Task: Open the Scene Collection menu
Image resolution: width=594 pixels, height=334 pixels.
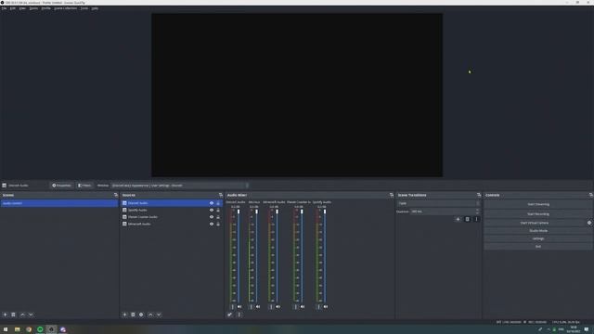Action: click(66, 8)
